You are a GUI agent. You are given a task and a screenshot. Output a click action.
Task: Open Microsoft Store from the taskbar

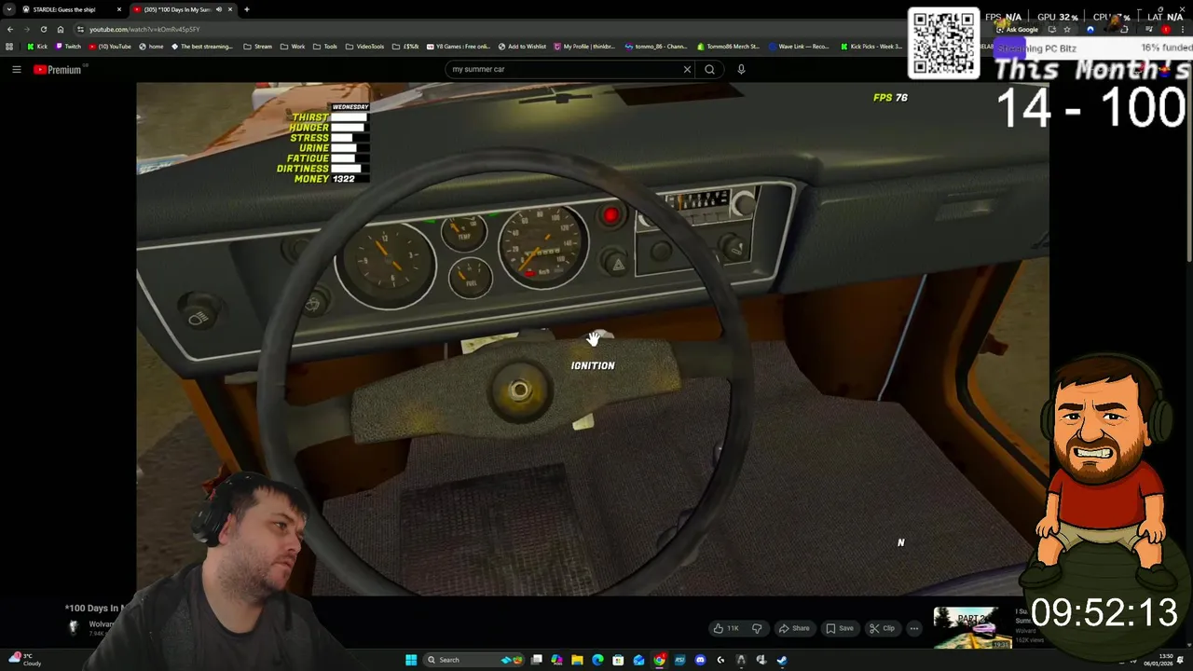(x=618, y=660)
